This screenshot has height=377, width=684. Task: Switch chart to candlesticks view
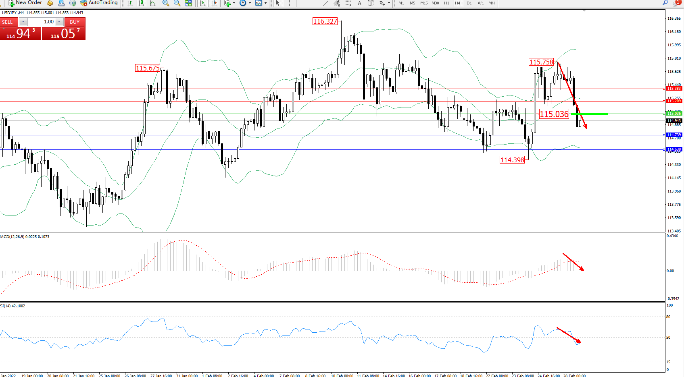pyautogui.click(x=141, y=3)
